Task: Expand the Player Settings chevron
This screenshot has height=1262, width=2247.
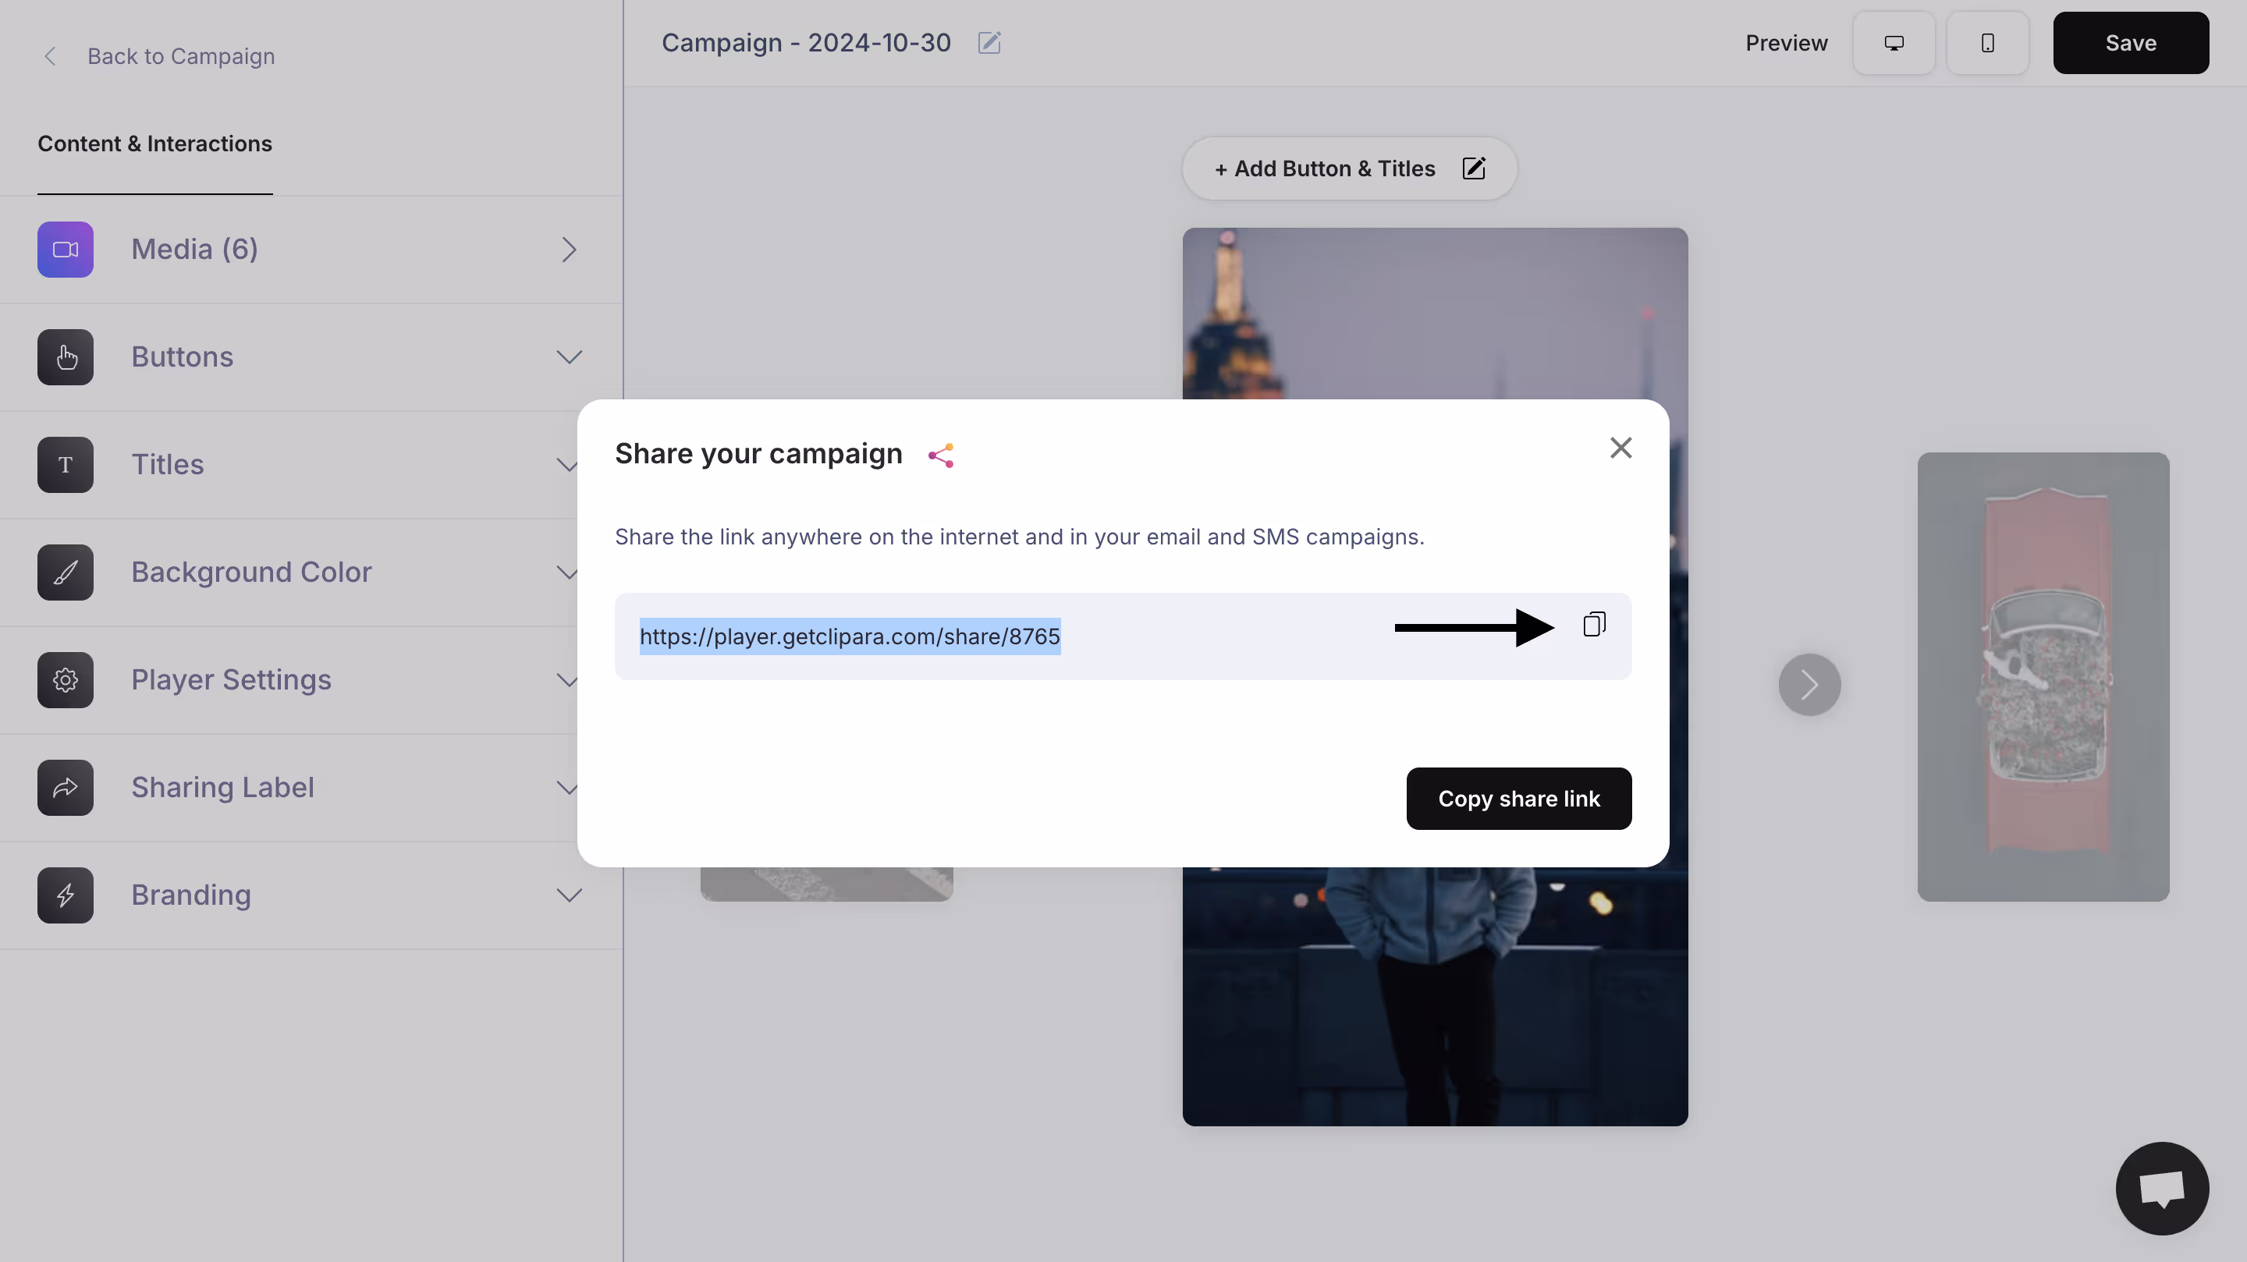Action: click(567, 680)
